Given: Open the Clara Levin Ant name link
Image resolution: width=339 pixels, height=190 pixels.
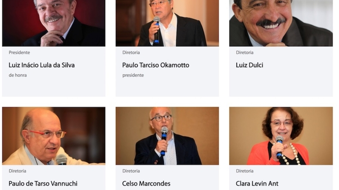Looking at the screenshot, I should click(x=257, y=184).
